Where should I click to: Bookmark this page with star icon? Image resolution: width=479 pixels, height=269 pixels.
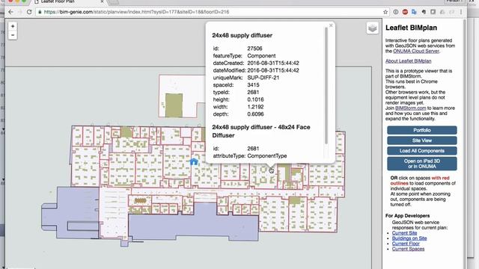click(x=385, y=12)
